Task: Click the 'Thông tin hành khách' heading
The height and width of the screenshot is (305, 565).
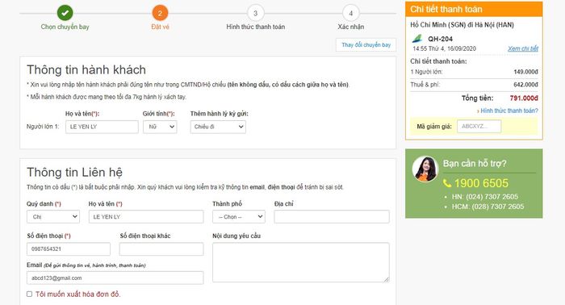Action: pyautogui.click(x=86, y=69)
